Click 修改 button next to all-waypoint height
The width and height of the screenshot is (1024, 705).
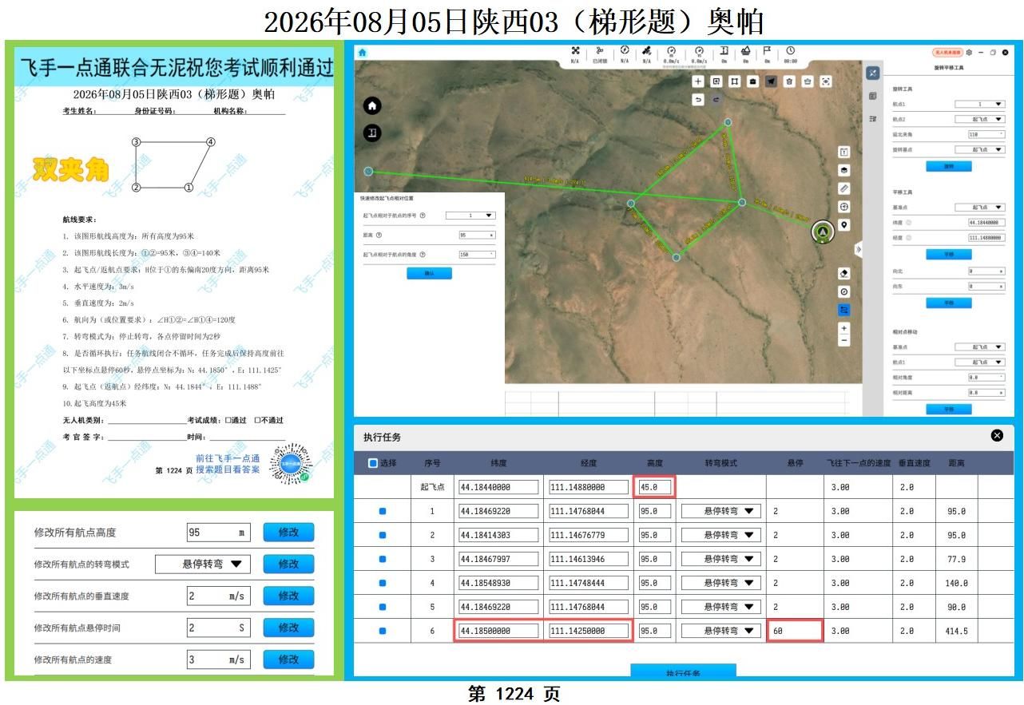(288, 533)
